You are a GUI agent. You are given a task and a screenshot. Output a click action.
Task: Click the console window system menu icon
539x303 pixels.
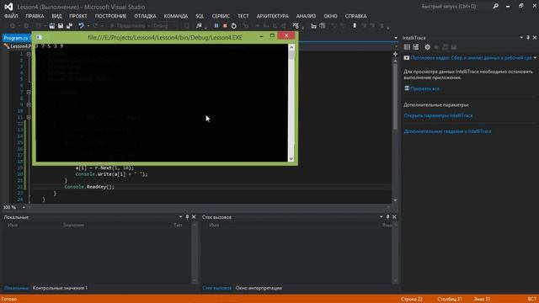[40, 37]
